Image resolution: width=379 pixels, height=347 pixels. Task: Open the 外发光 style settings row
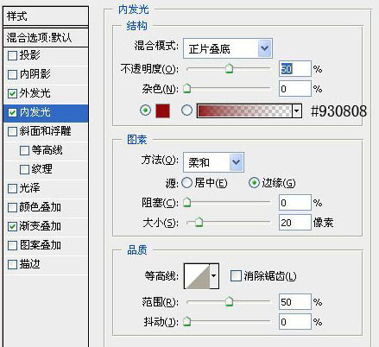pos(46,93)
